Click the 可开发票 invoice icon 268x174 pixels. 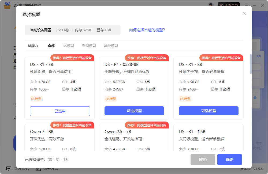click(x=38, y=168)
